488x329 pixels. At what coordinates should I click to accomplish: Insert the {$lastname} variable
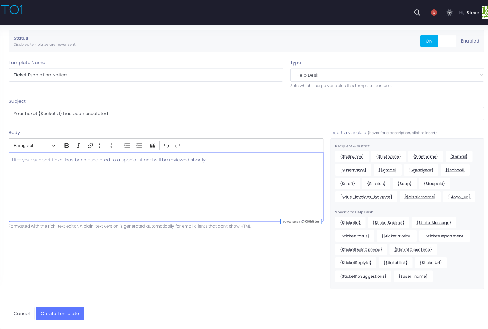[x=426, y=156]
